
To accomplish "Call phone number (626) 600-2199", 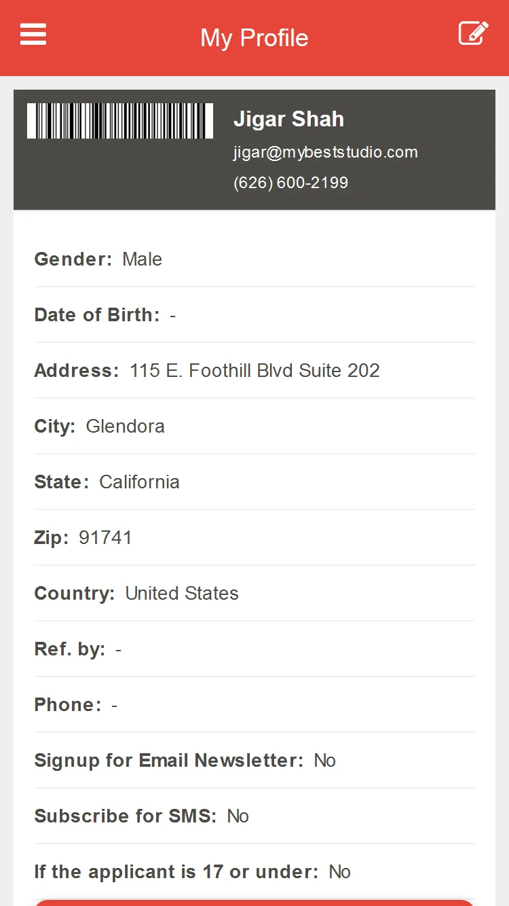I will tap(290, 183).
